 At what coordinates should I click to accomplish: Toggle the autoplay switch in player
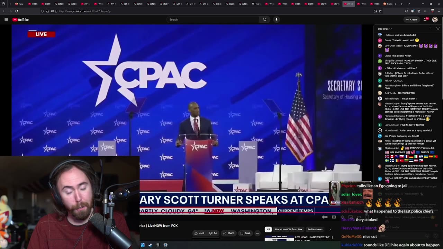coord(325,217)
